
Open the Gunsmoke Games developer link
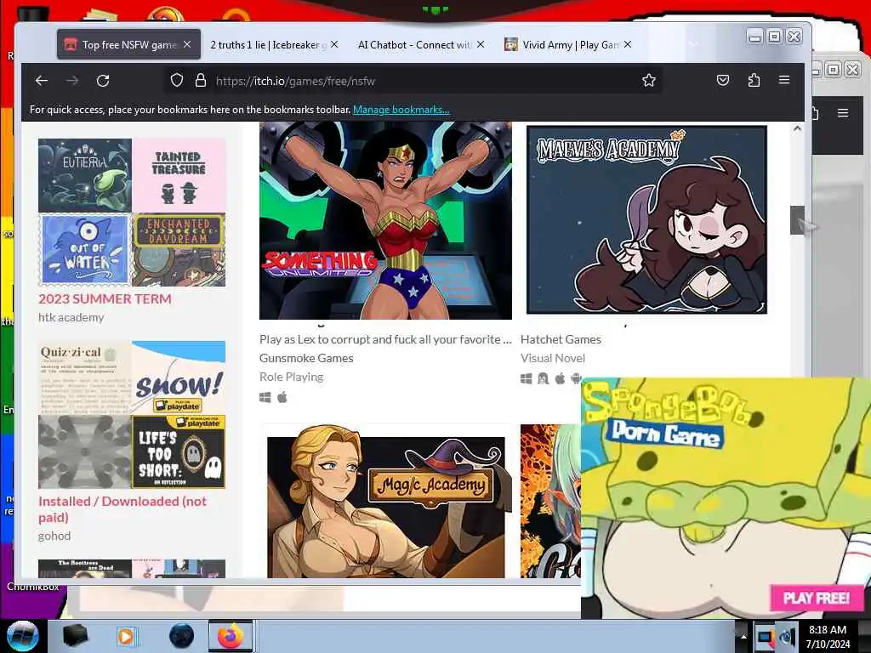[306, 358]
